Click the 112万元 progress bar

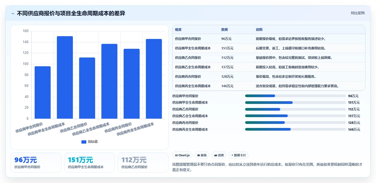295,109
